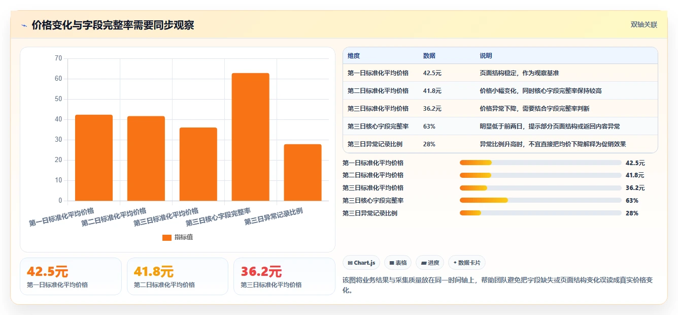
Task: Click the 63% value in the table
Action: pos(429,127)
